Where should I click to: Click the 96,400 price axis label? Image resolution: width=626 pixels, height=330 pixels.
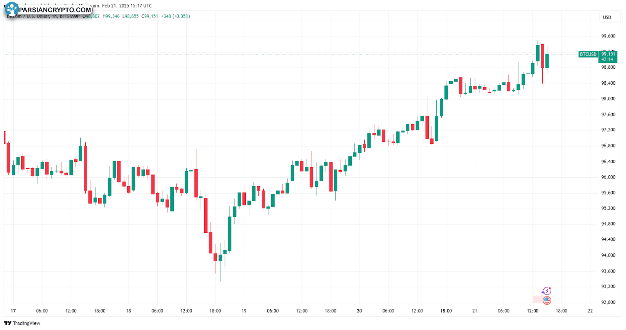click(608, 162)
